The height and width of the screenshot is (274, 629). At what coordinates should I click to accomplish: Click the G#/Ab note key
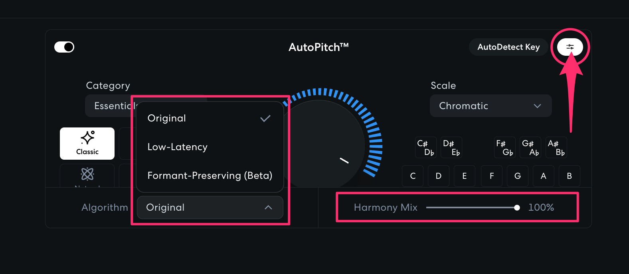click(x=530, y=147)
